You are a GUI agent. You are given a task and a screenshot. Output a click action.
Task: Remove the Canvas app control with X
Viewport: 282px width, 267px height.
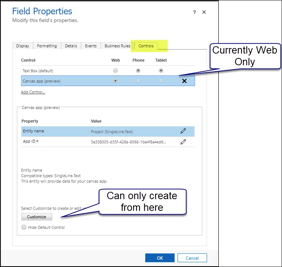pos(185,81)
